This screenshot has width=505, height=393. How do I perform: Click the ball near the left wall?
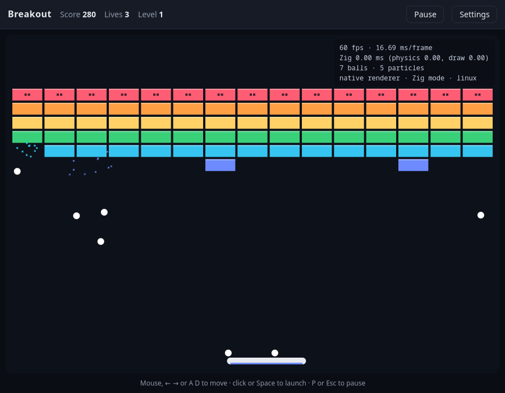[x=17, y=171]
